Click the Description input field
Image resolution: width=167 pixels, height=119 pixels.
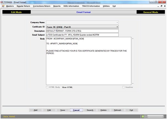point(82,31)
